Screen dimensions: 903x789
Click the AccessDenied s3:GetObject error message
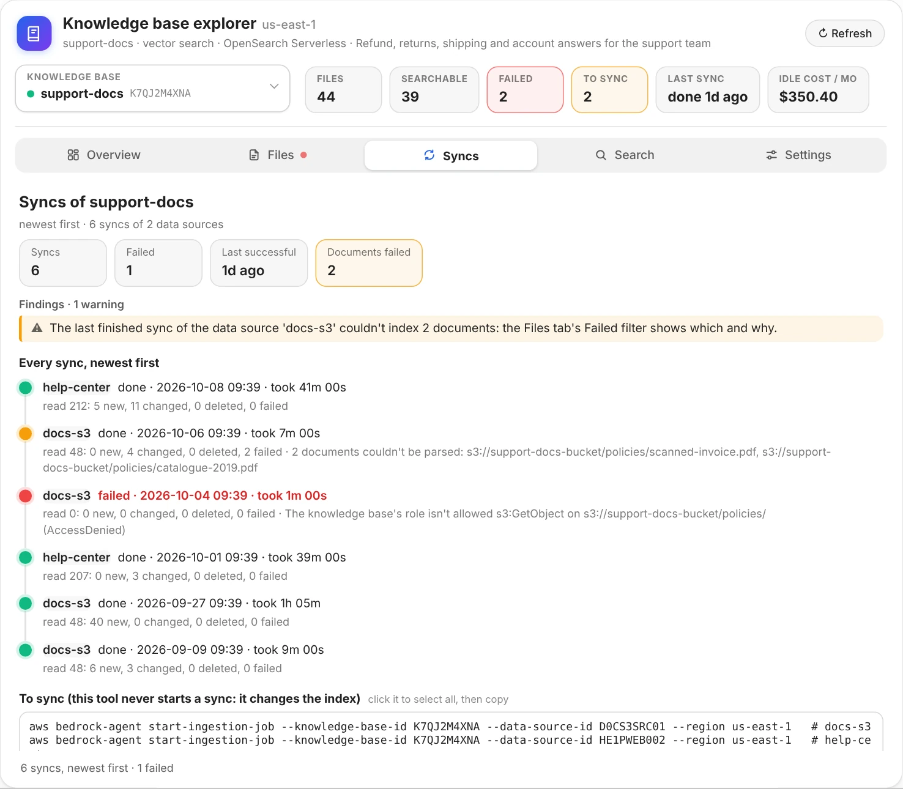tap(404, 522)
